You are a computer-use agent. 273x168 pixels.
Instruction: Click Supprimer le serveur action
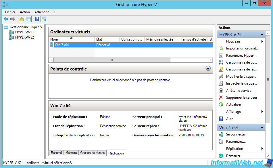tap(241, 98)
